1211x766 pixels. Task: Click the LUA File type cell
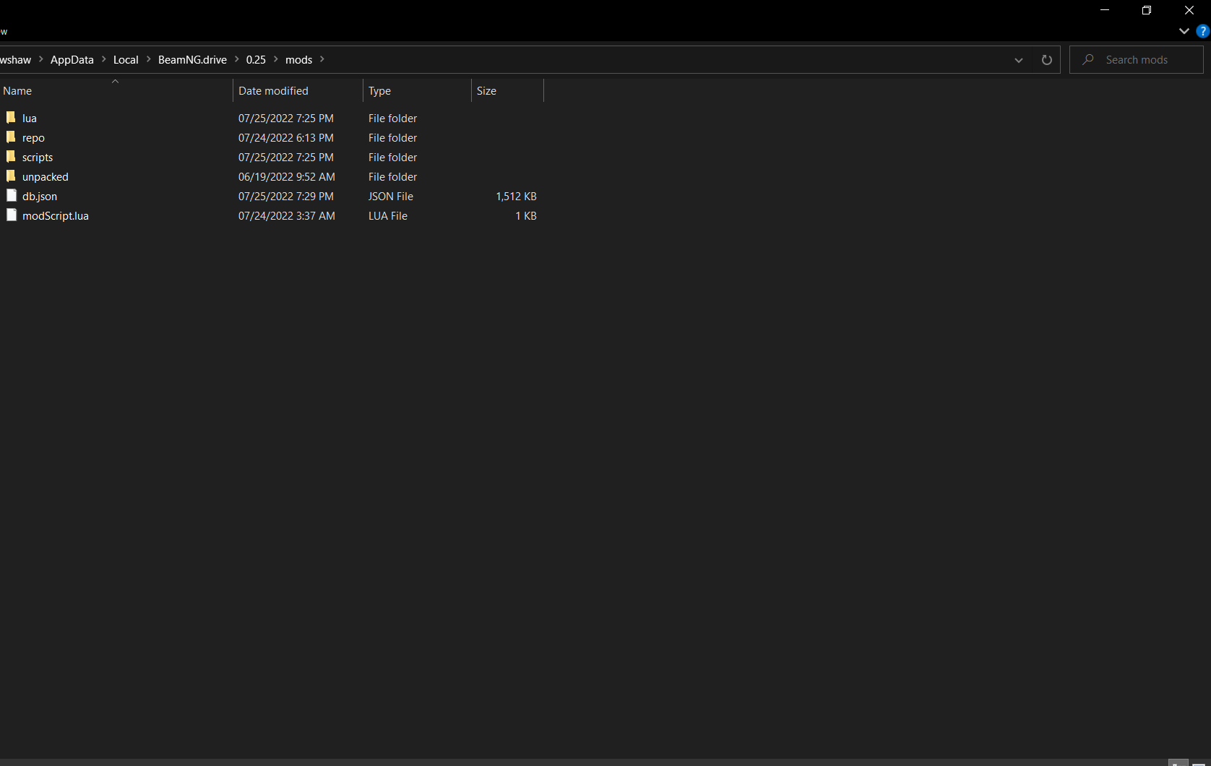tap(388, 216)
